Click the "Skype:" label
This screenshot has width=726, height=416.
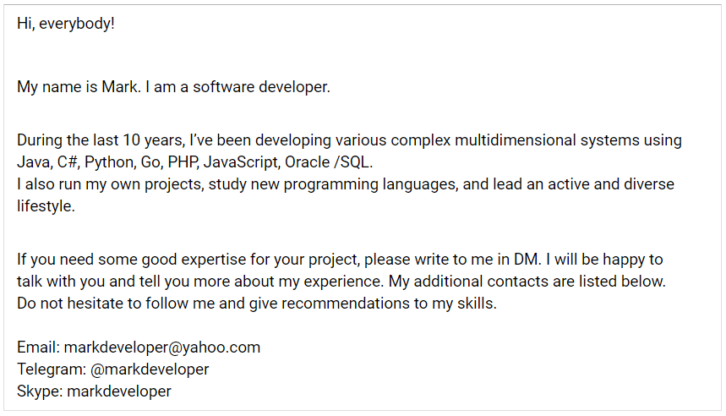pyautogui.click(x=39, y=391)
